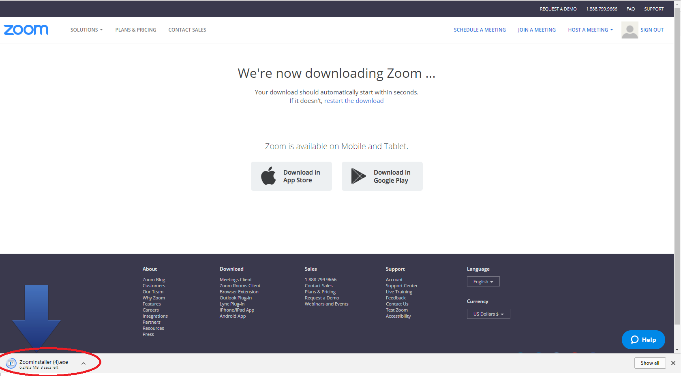Open the Help chat bubble
The image size is (681, 376).
[643, 340]
